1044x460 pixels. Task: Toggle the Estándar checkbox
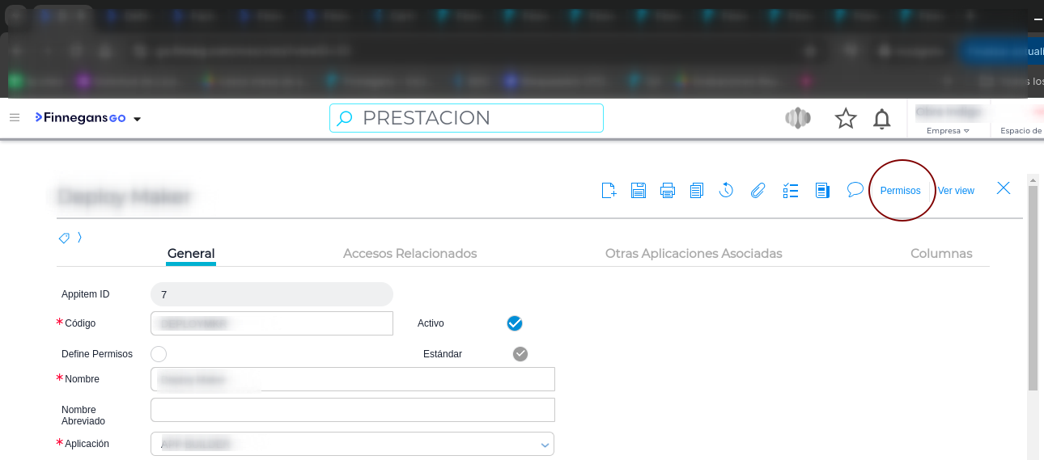520,354
